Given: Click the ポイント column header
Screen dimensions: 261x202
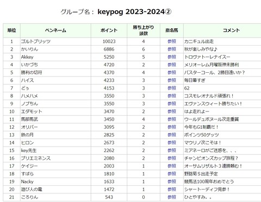Looking at the screenshot, I should pyautogui.click(x=109, y=30).
